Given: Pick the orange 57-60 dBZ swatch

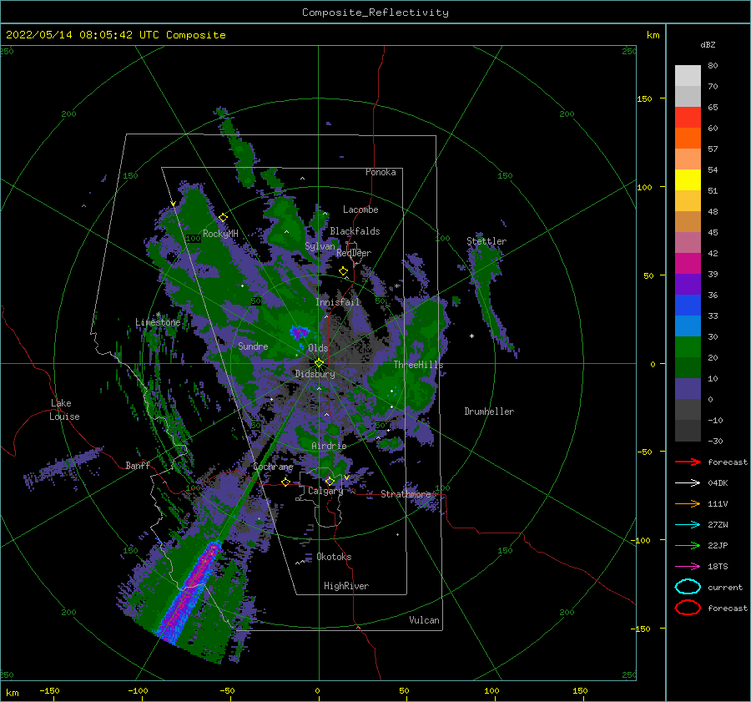Looking at the screenshot, I should (688, 139).
